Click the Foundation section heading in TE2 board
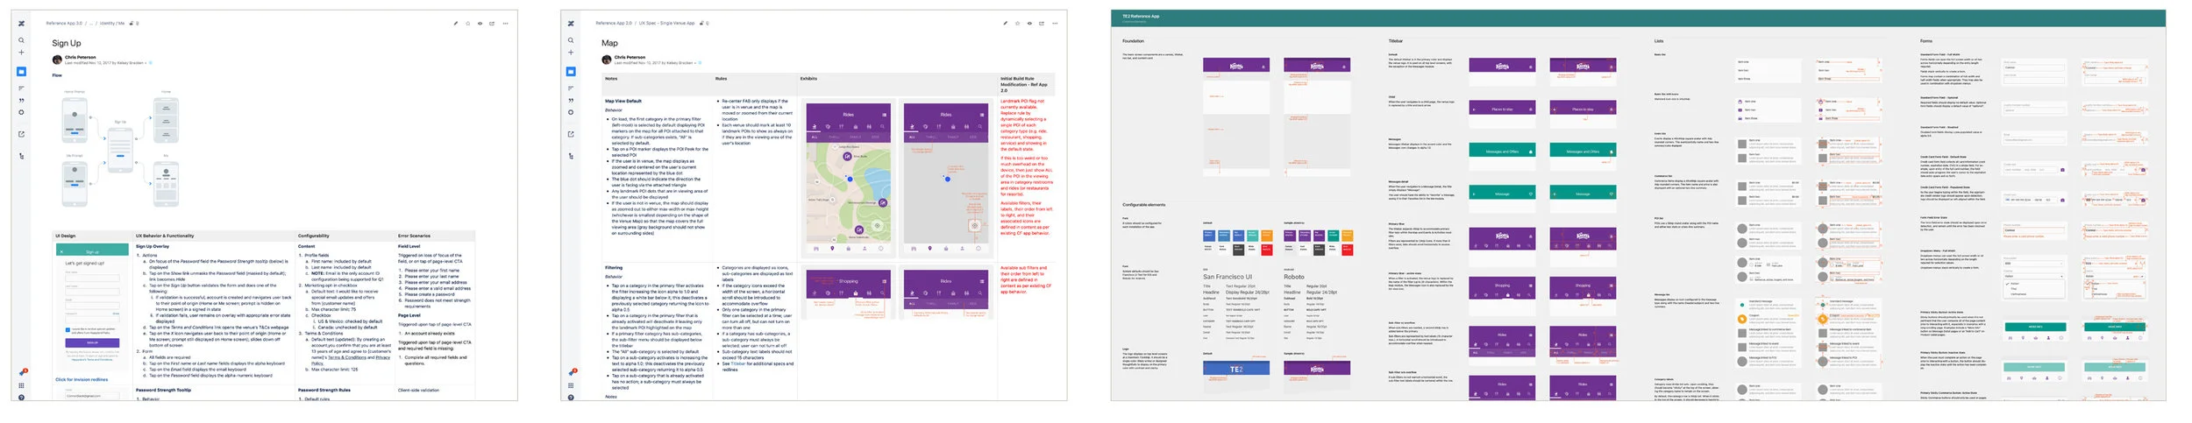The height and width of the screenshot is (423, 2192). coord(1133,41)
